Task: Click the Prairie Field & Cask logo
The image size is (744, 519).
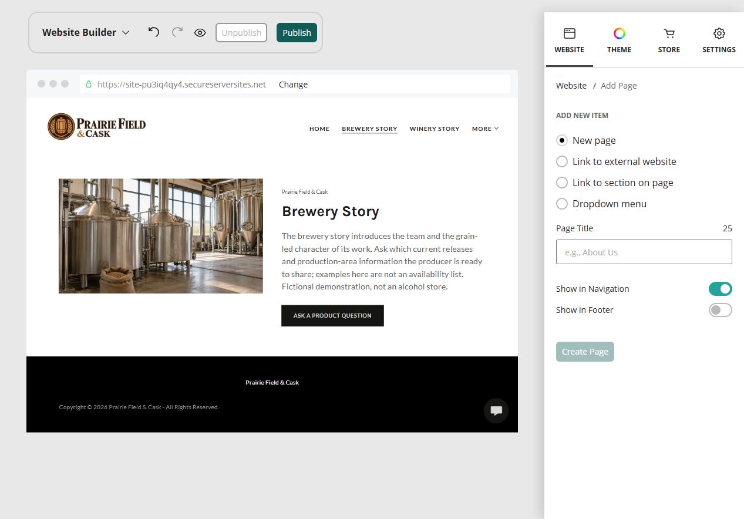Action: click(x=97, y=126)
